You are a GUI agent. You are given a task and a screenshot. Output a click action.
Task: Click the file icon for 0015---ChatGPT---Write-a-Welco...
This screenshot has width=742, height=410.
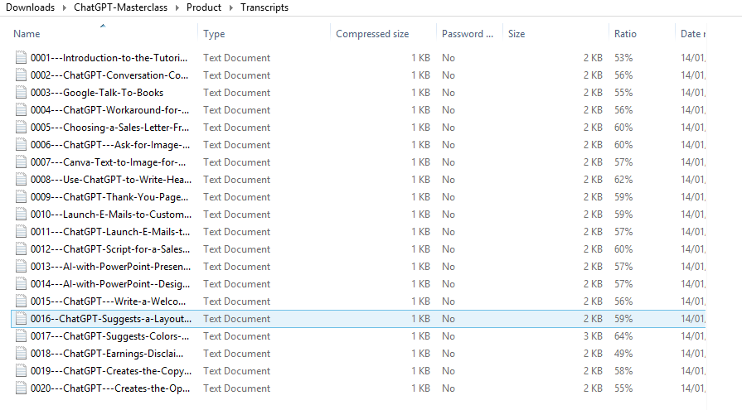pyautogui.click(x=21, y=301)
